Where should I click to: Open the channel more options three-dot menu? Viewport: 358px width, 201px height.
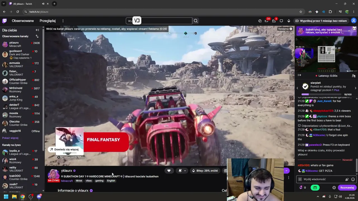[x=289, y=178]
